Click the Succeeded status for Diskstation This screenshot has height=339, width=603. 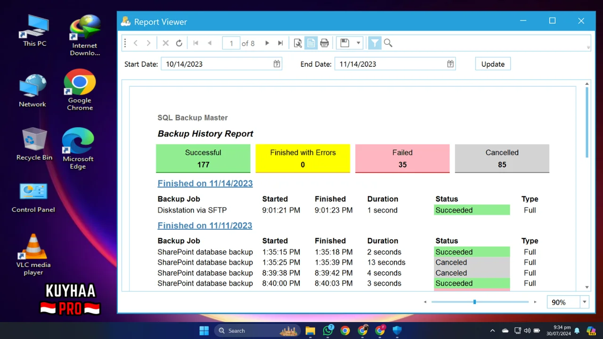tap(472, 210)
